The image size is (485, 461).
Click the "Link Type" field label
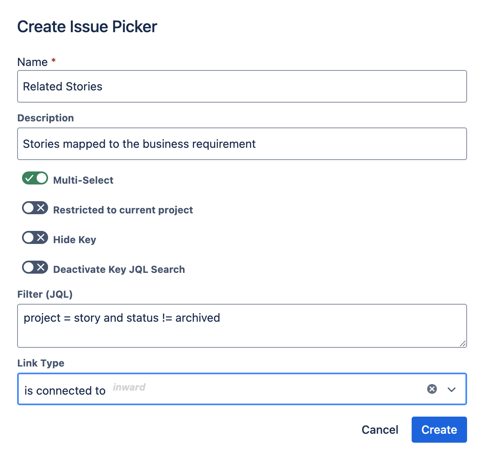coord(41,363)
